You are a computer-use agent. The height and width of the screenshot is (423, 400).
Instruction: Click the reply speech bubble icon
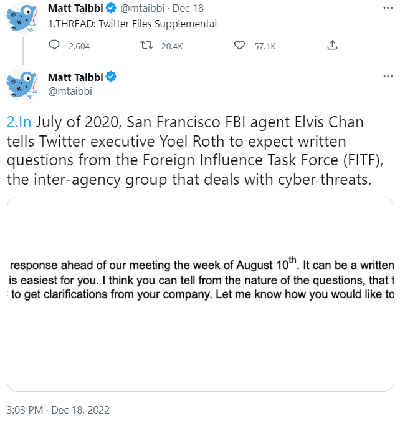[x=55, y=45]
